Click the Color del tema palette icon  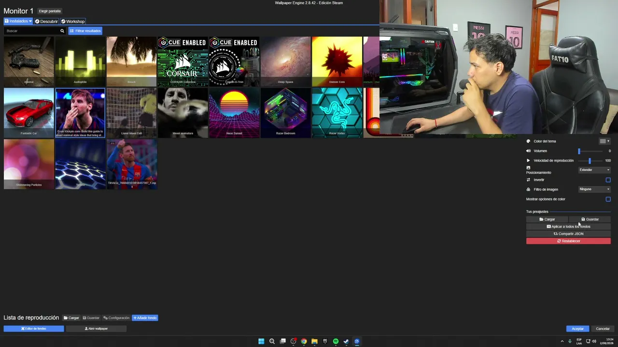528,141
